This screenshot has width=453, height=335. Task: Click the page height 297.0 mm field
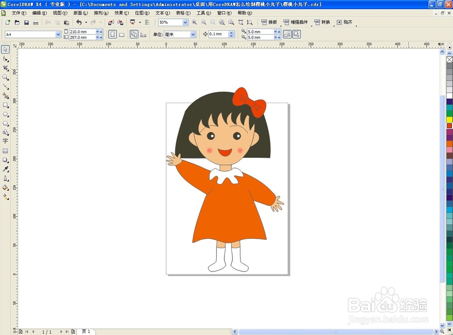pyautogui.click(x=82, y=38)
